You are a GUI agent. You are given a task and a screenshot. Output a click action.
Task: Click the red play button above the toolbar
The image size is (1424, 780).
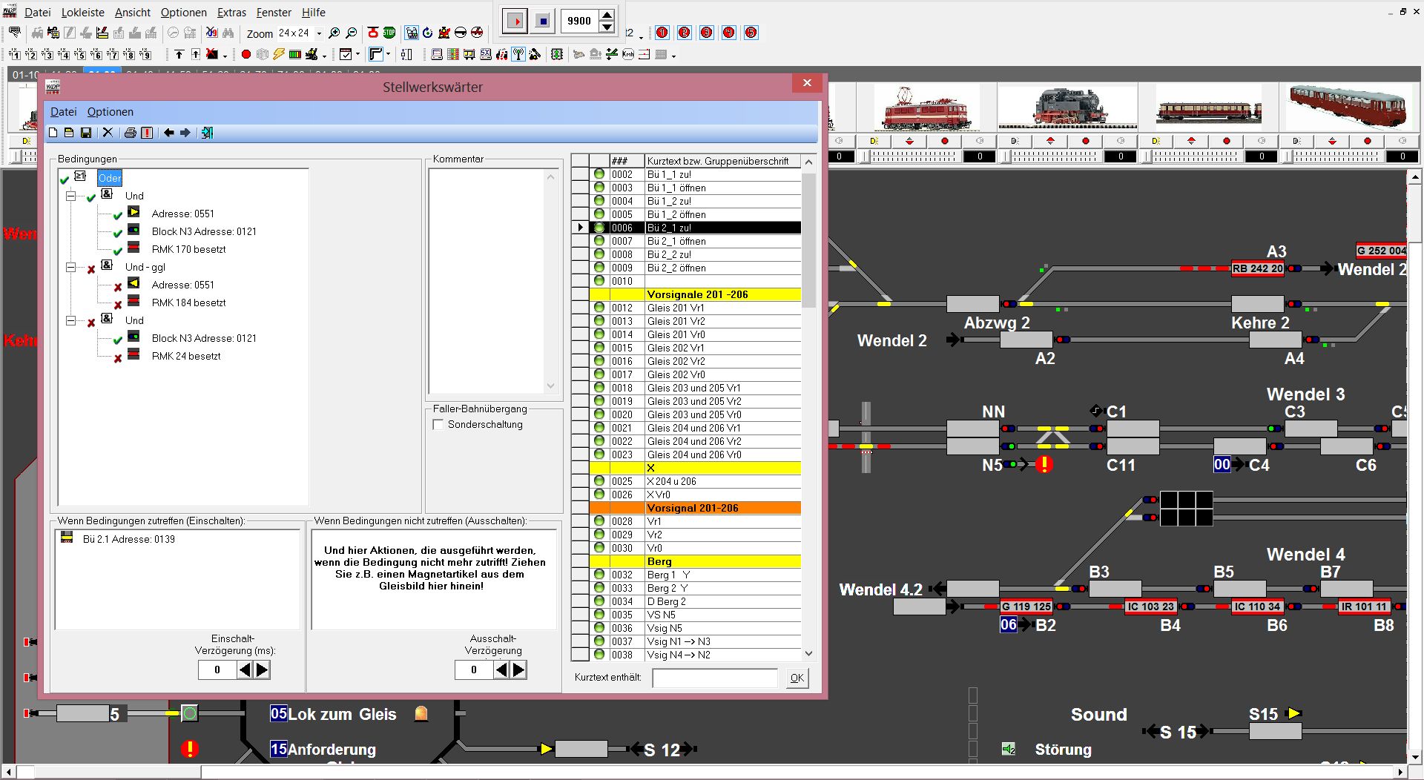click(x=515, y=21)
